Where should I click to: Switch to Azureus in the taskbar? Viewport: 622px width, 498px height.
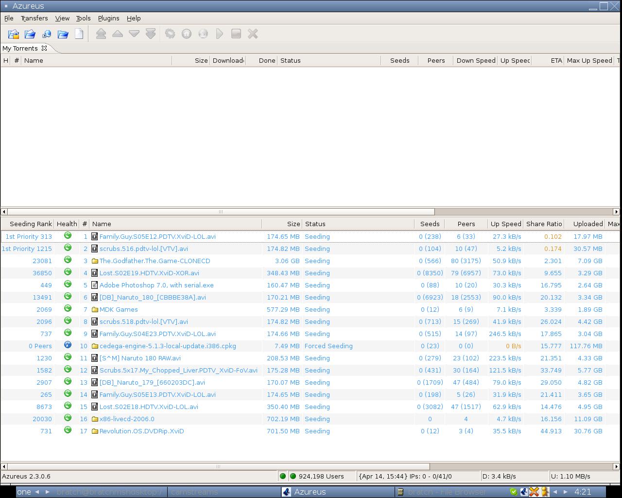tap(338, 492)
